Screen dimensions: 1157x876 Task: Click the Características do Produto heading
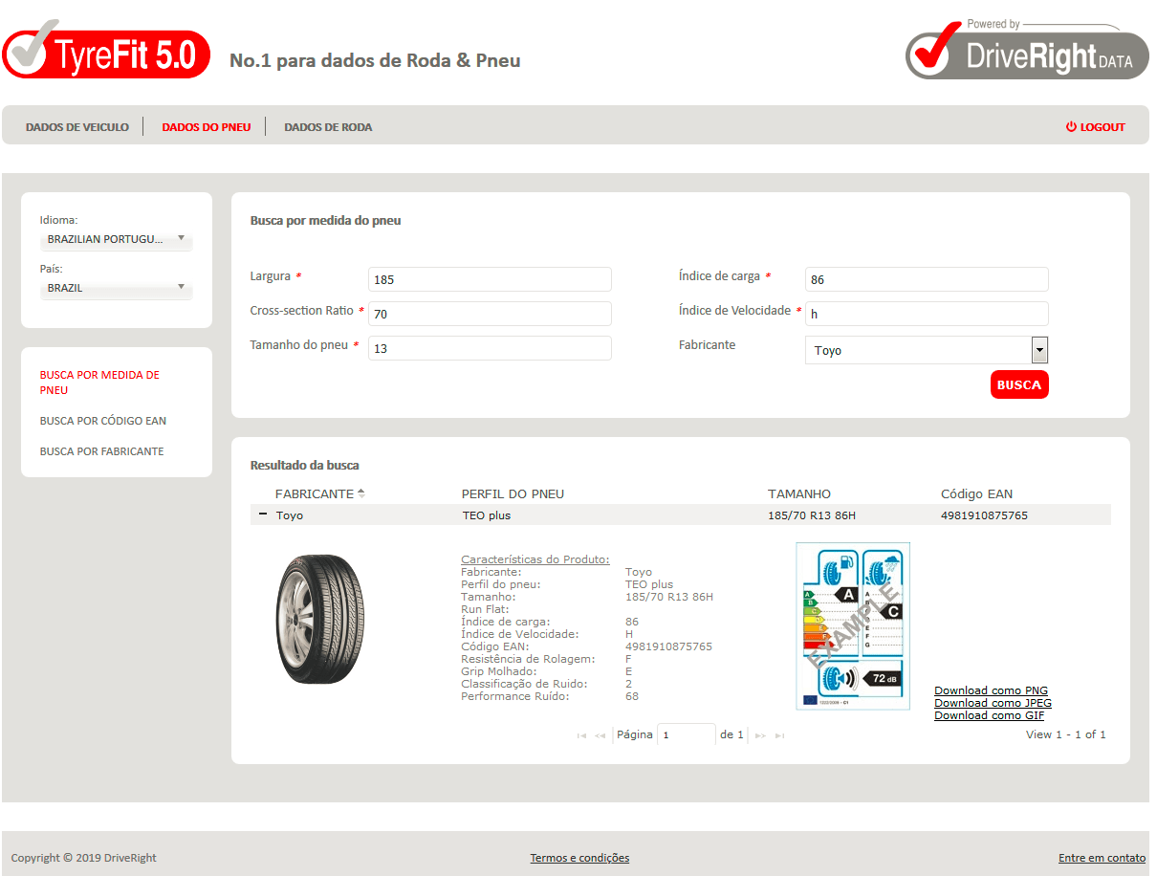coord(535,559)
